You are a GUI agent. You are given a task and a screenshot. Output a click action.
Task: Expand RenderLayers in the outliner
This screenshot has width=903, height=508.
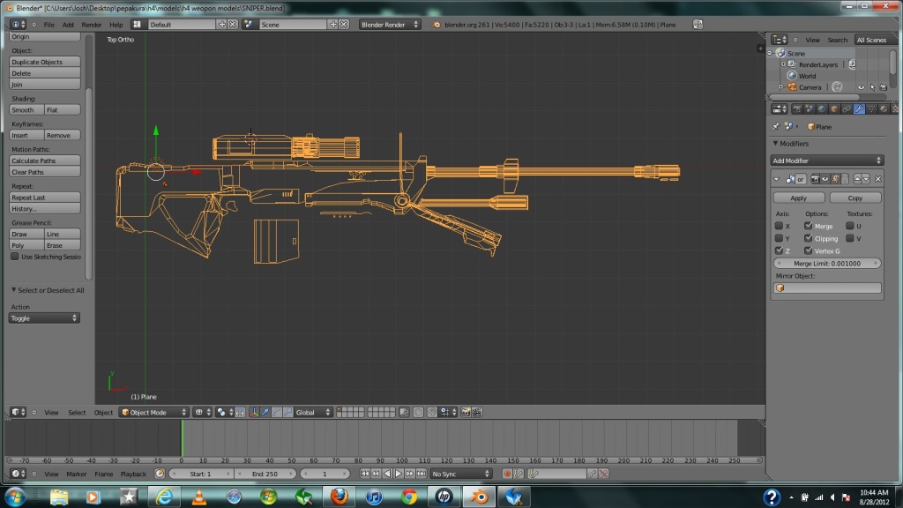[783, 64]
